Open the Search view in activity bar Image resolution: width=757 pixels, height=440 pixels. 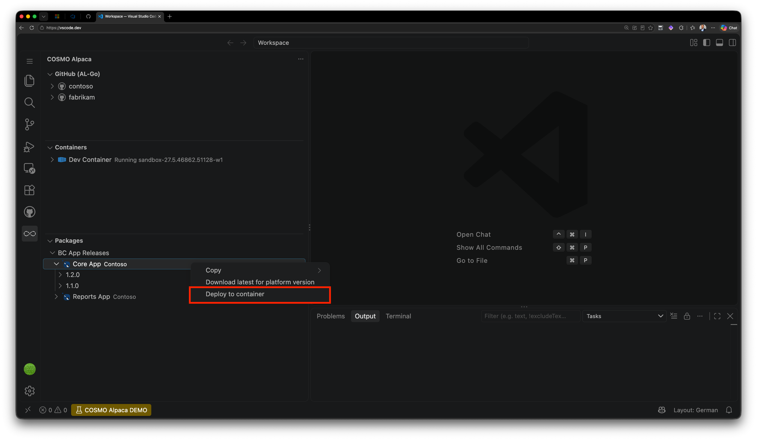[29, 102]
